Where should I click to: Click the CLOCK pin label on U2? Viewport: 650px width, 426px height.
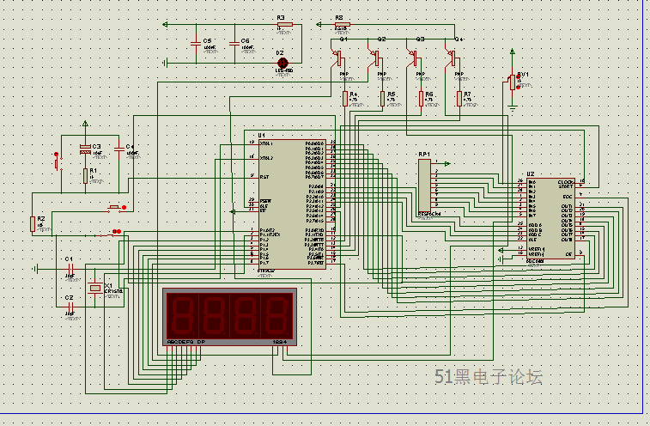(x=566, y=182)
